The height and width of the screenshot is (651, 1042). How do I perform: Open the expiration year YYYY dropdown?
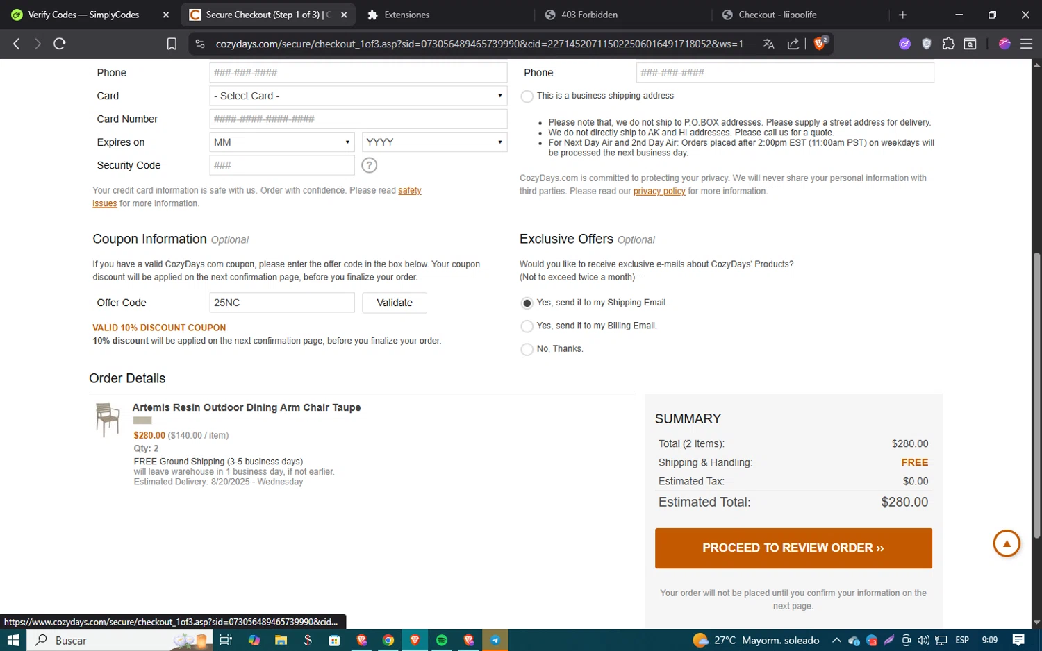coord(434,142)
